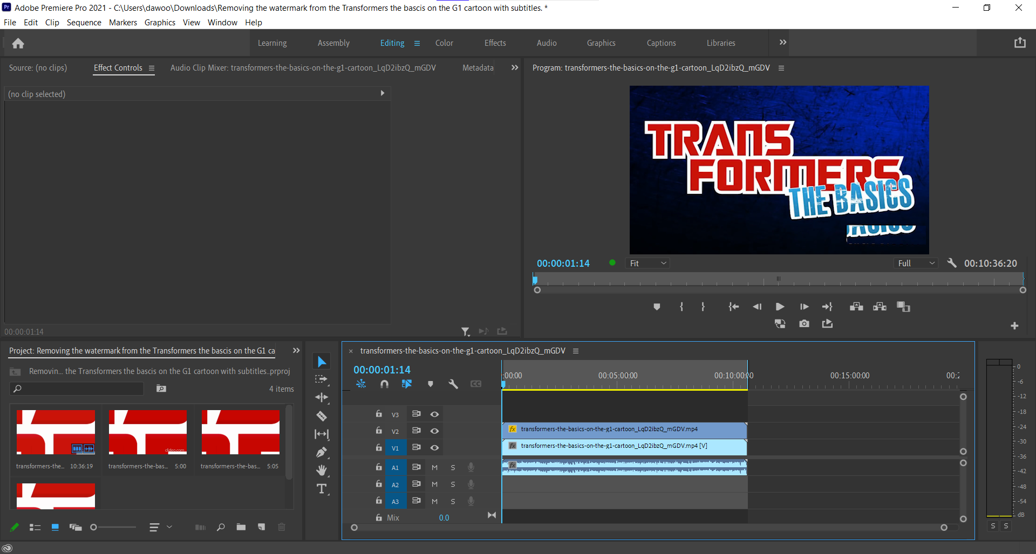Select the Ripple Edit tool
Image resolution: width=1036 pixels, height=554 pixels.
click(x=322, y=398)
